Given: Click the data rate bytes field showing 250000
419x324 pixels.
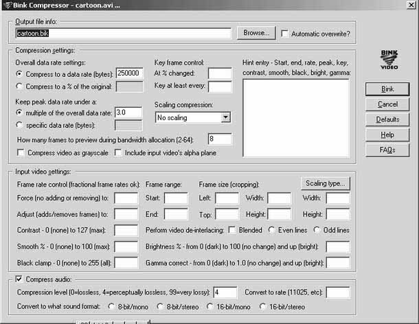Looking at the screenshot, I should (130, 73).
